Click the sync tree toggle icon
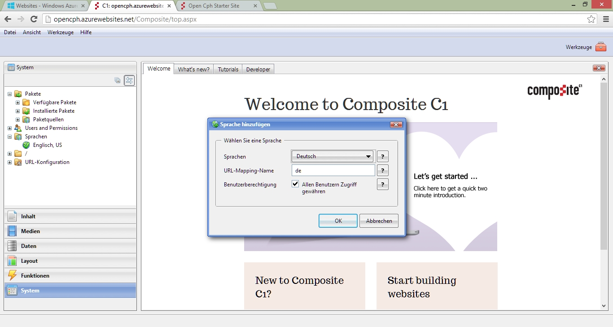 (129, 80)
